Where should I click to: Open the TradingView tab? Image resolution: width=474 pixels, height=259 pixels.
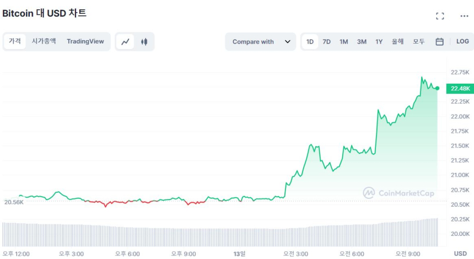click(x=85, y=41)
